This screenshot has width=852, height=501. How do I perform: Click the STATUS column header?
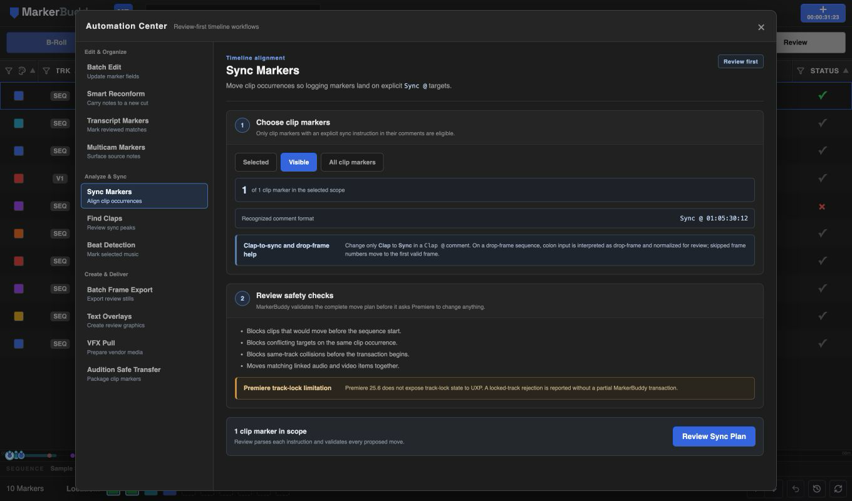point(824,71)
